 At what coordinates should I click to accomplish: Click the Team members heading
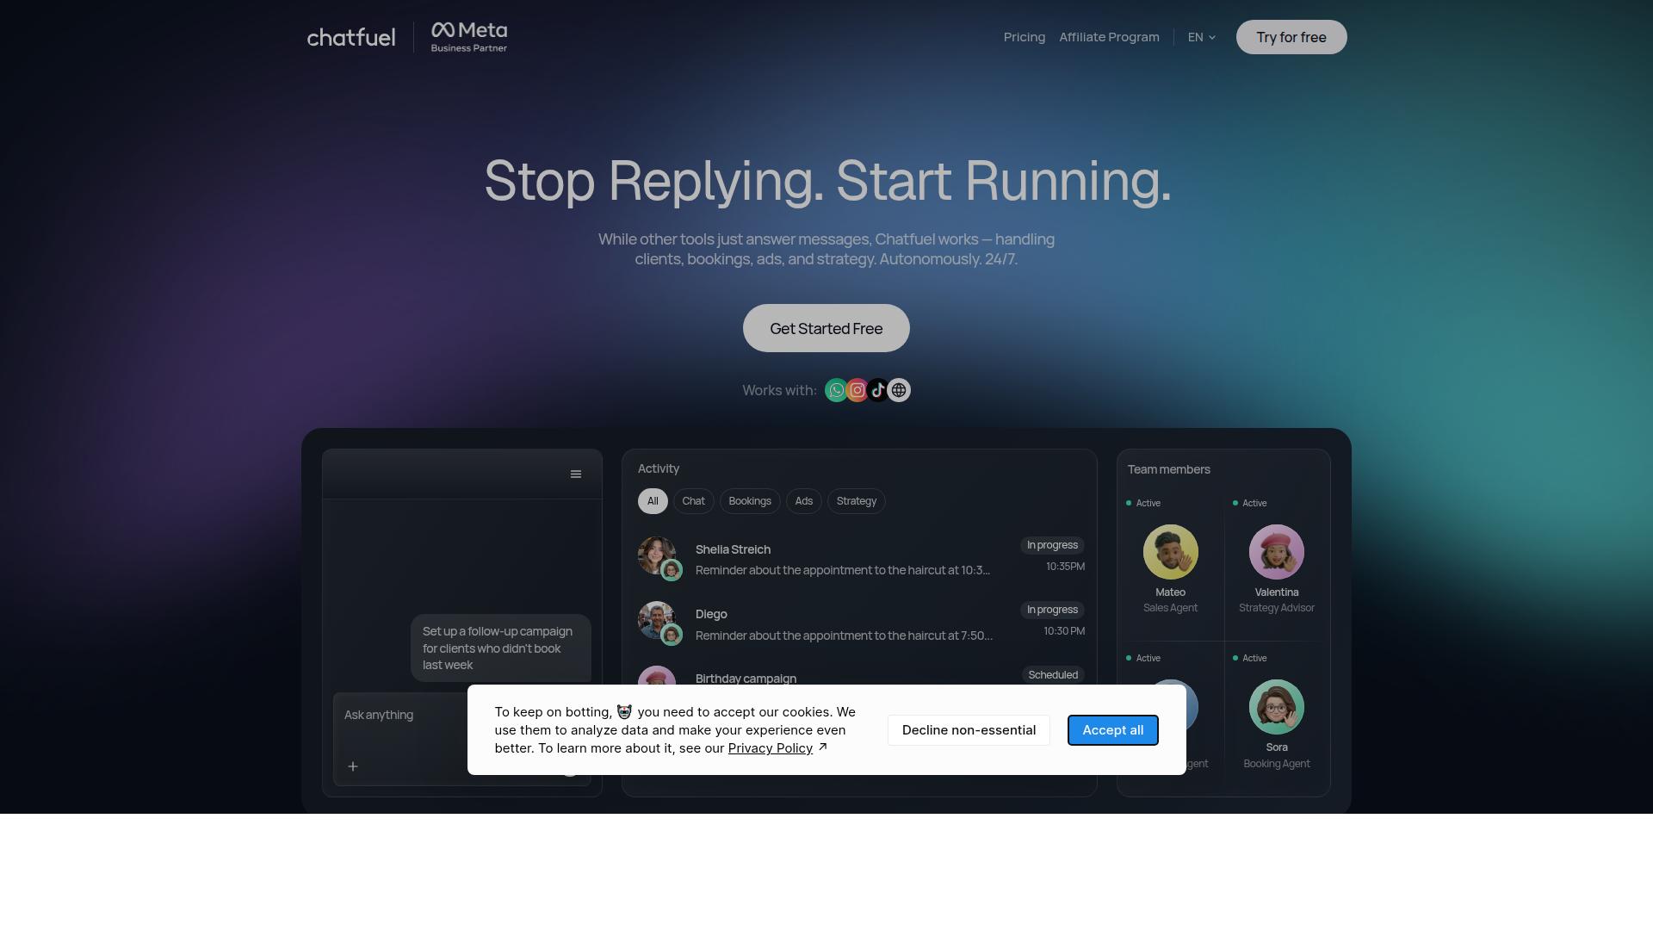1169,469
